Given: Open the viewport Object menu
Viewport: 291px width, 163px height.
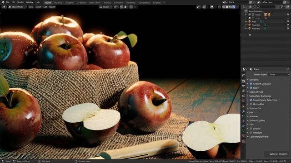Looking at the screenshot, I should pos(52,7).
